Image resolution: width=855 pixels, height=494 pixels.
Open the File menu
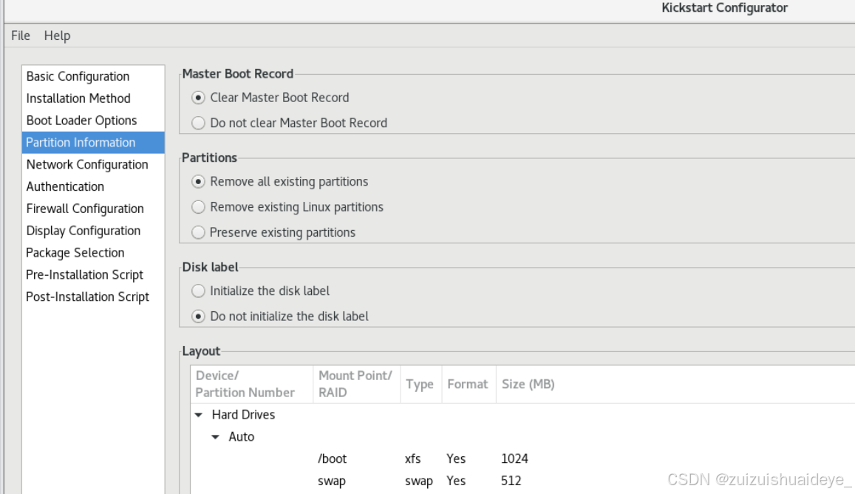tap(21, 35)
